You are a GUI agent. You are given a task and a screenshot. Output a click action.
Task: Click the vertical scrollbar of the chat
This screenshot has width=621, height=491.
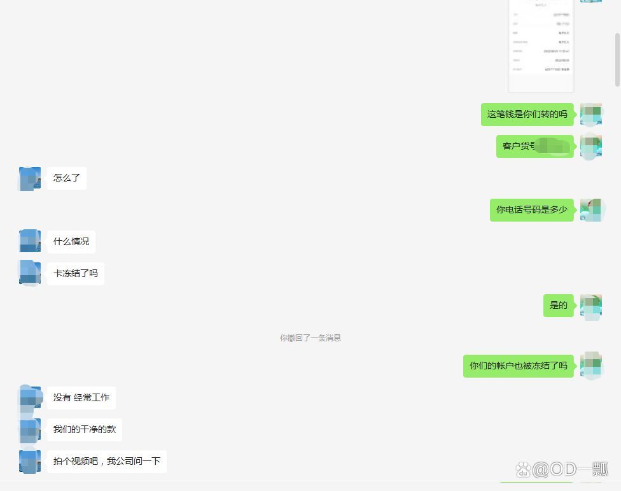(x=617, y=59)
